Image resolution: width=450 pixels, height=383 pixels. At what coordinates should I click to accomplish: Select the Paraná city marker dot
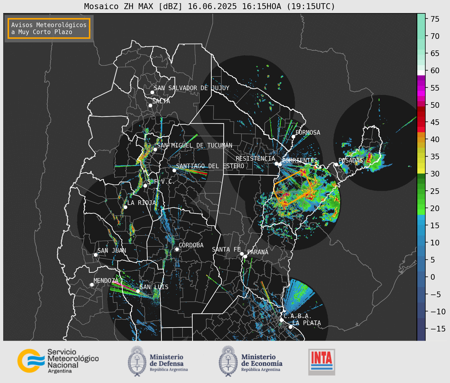(245, 256)
